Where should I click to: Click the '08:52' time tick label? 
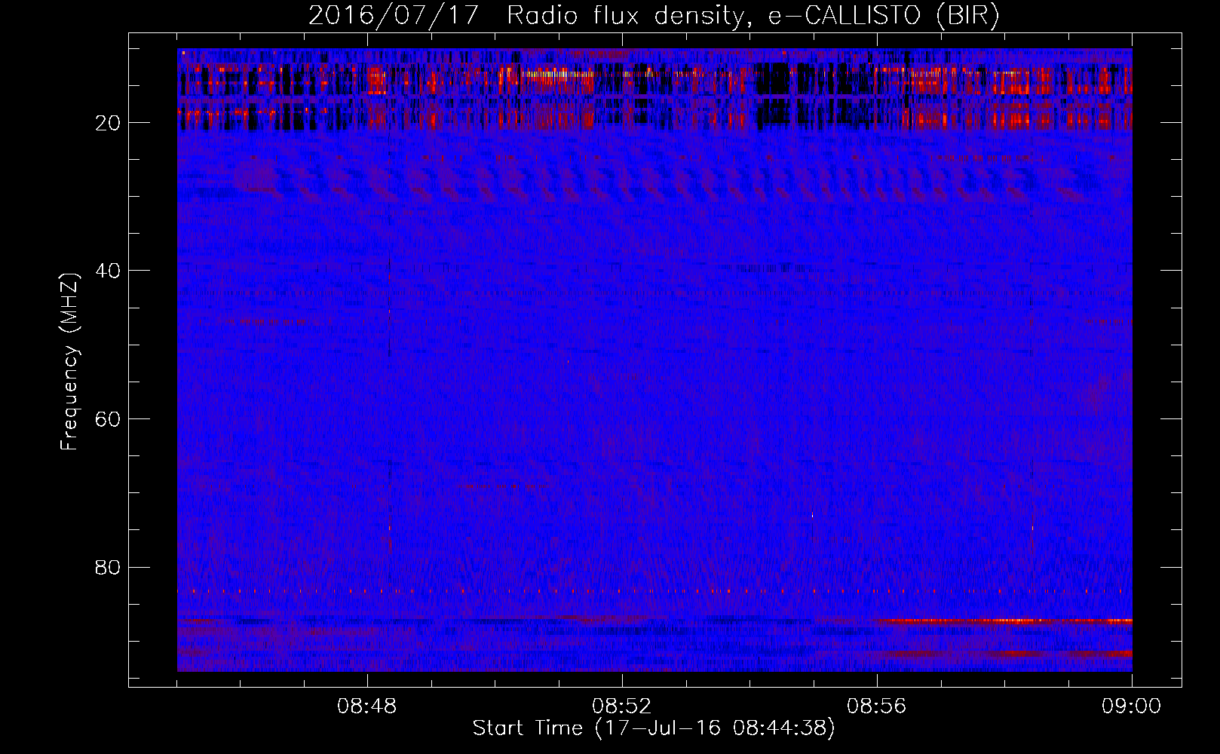(x=622, y=706)
